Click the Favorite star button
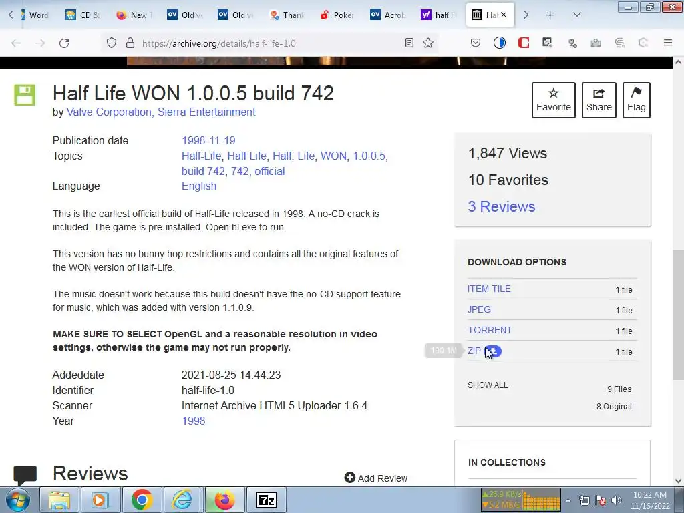Image resolution: width=684 pixels, height=513 pixels. [x=554, y=100]
